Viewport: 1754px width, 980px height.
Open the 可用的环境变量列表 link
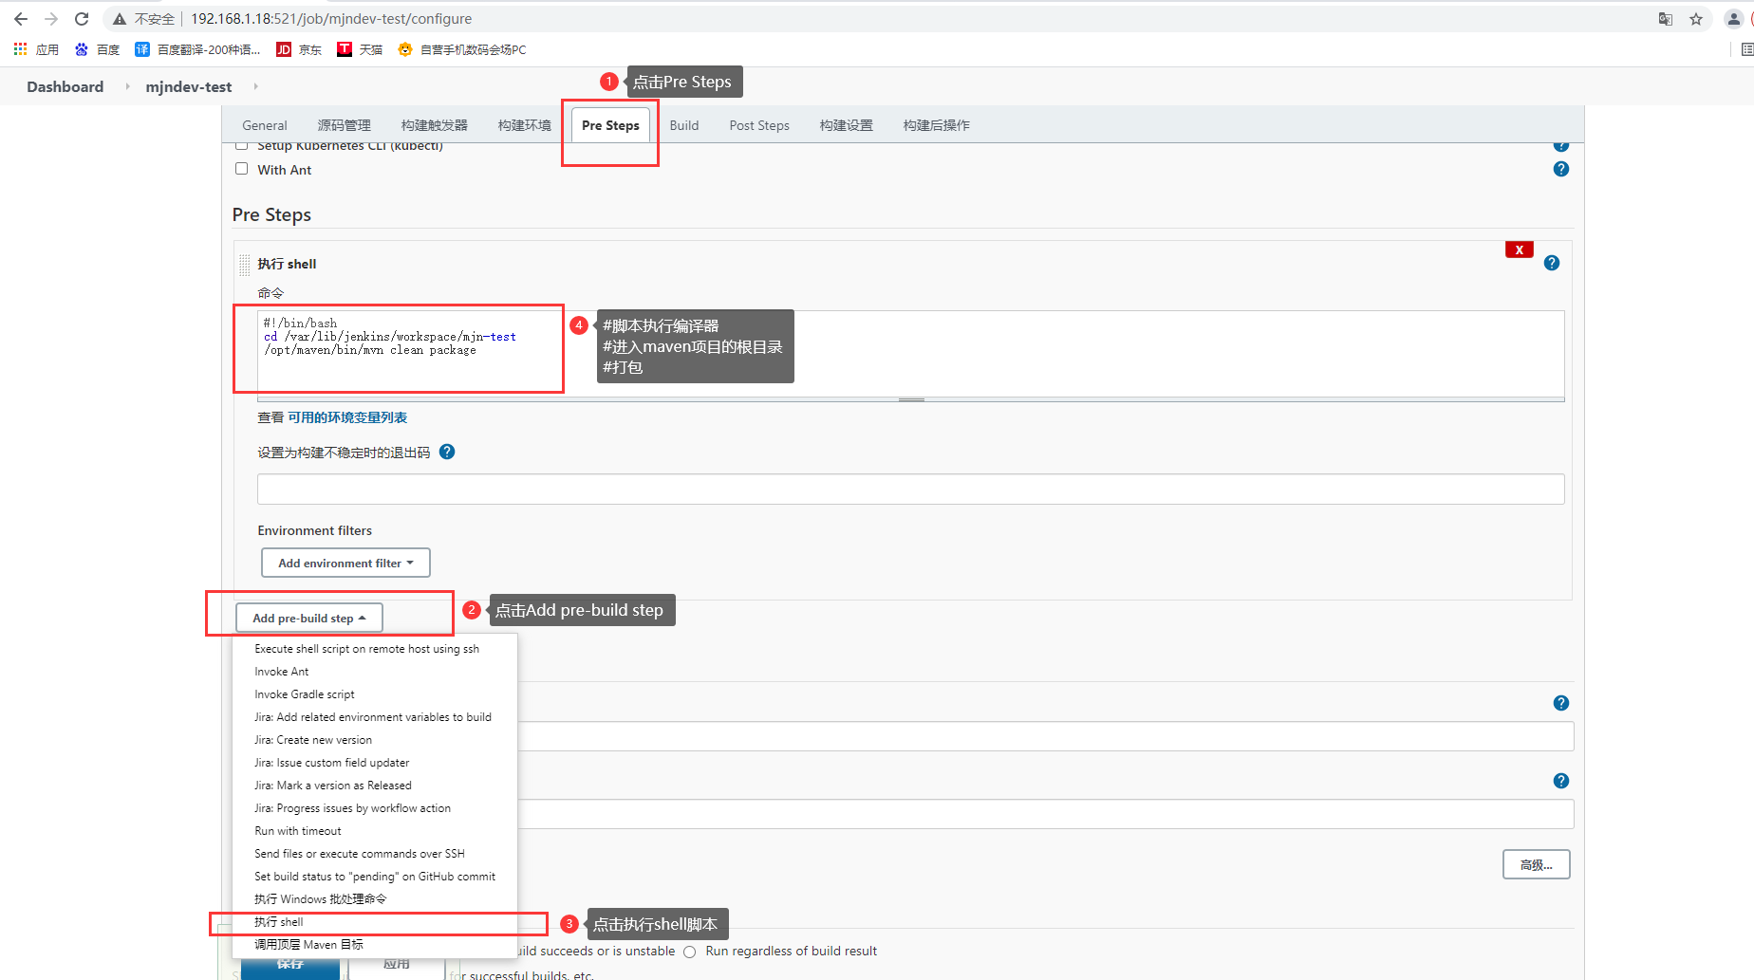(x=347, y=417)
